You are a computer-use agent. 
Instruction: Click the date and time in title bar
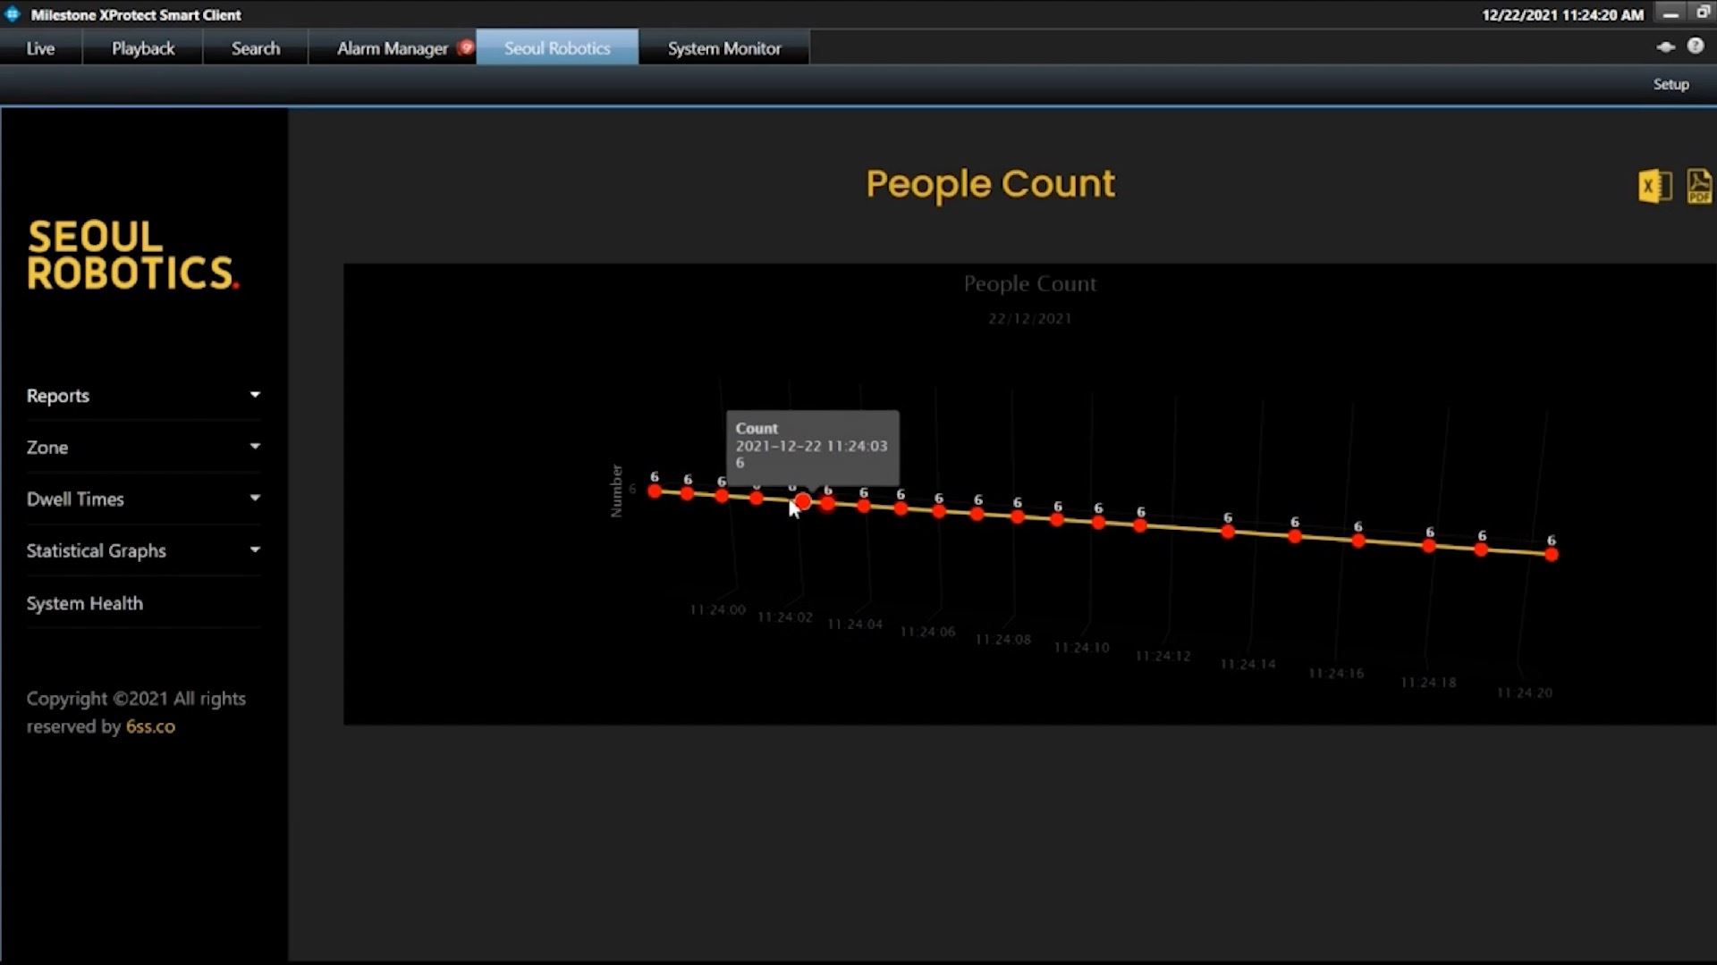coord(1562,14)
